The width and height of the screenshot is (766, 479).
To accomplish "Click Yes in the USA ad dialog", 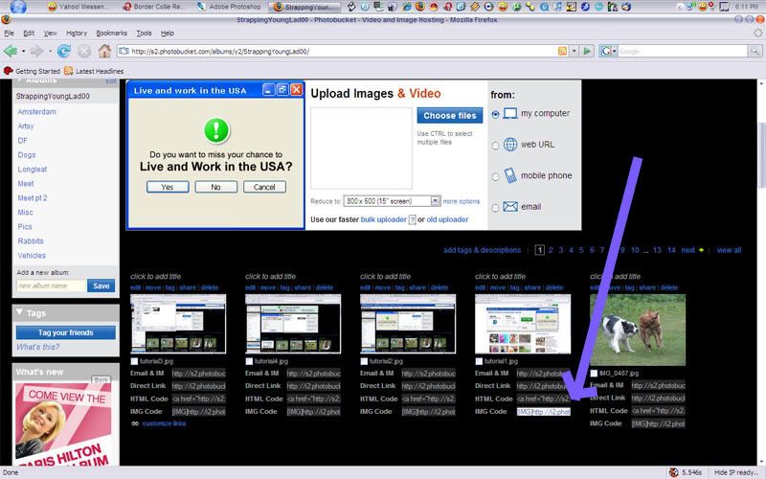I will (168, 187).
